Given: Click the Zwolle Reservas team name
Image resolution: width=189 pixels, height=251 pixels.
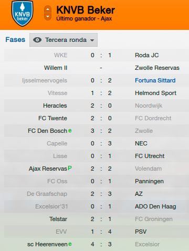Looking at the screenshot, I should pyautogui.click(x=157, y=68).
